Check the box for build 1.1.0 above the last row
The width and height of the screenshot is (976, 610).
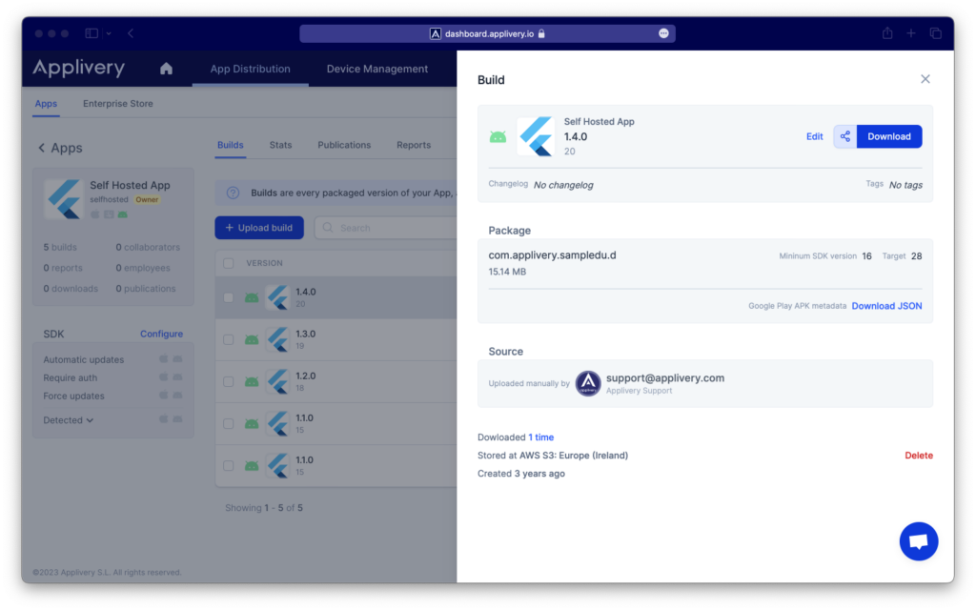pos(229,424)
